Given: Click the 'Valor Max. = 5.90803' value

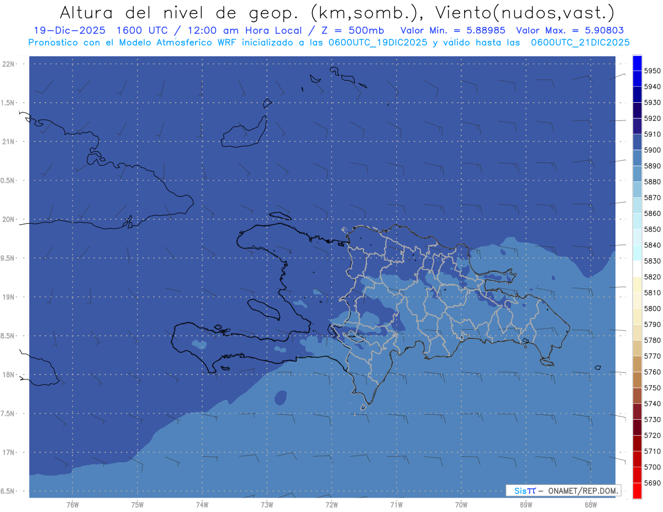Looking at the screenshot, I should (570, 31).
